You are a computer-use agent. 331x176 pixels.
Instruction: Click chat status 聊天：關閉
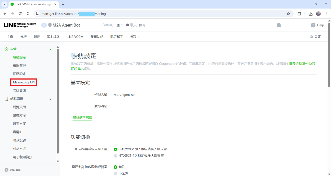(x=136, y=25)
